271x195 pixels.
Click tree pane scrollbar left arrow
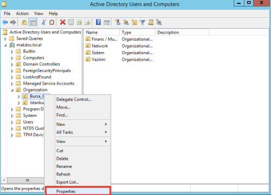point(4,180)
